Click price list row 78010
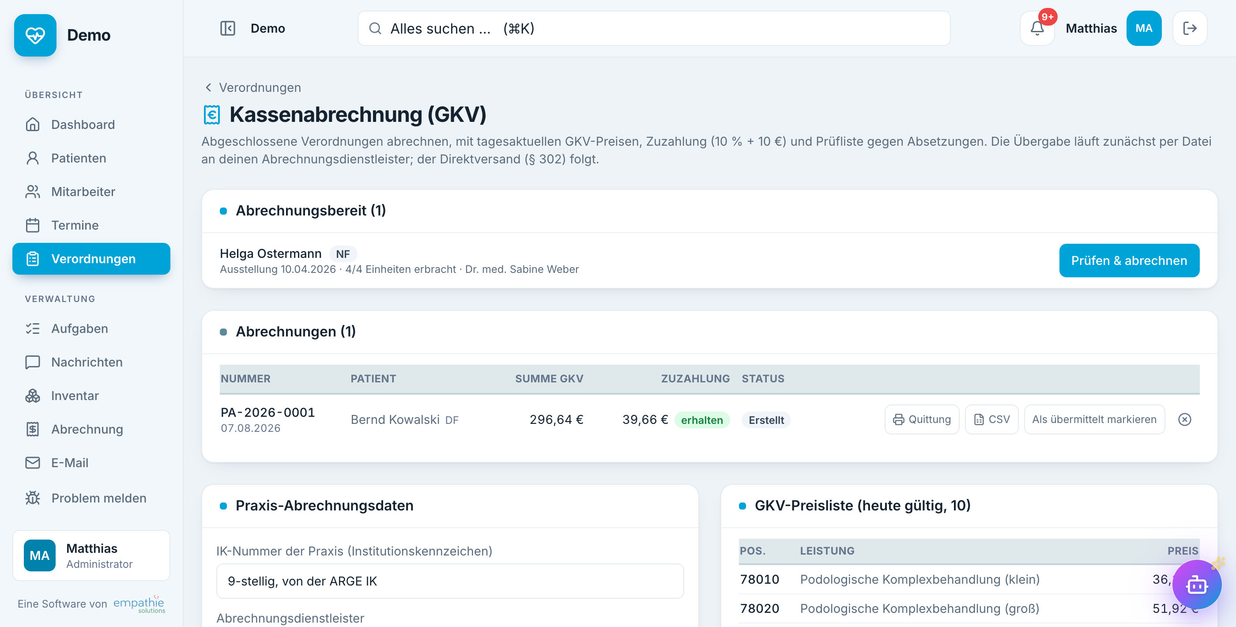This screenshot has width=1236, height=627. click(x=969, y=579)
